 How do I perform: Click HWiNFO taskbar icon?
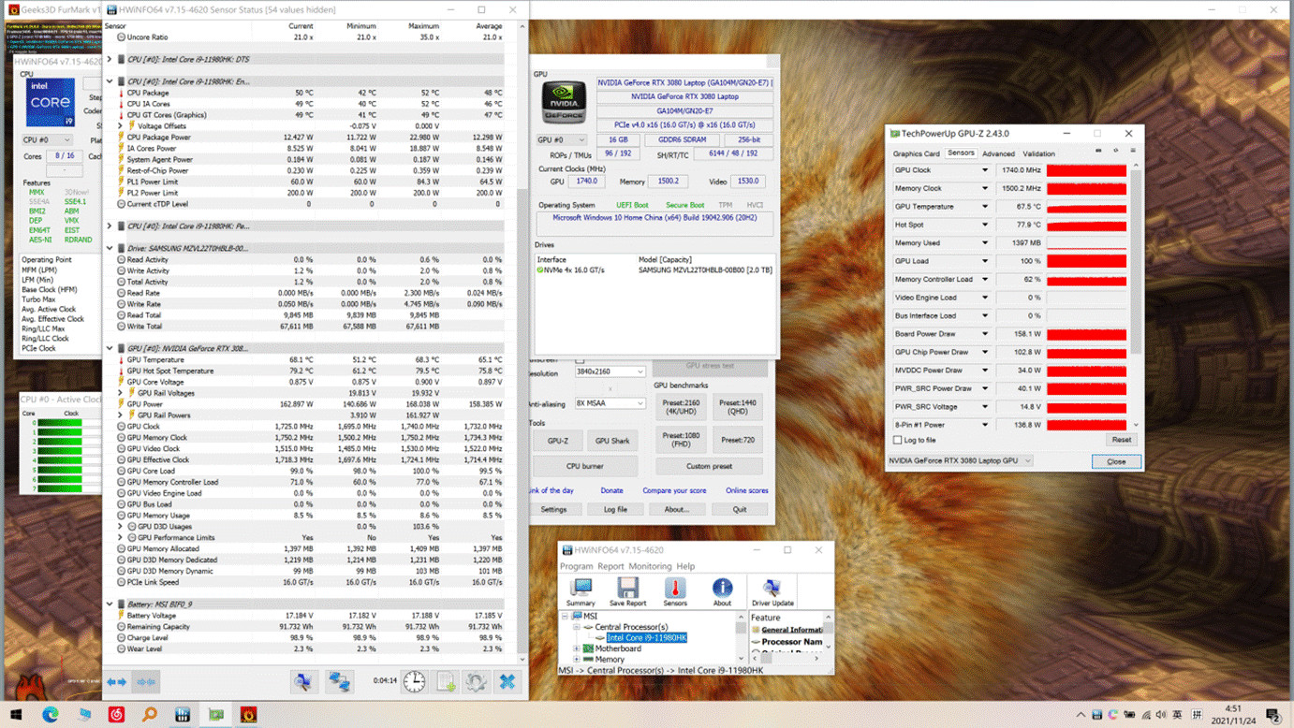[183, 715]
